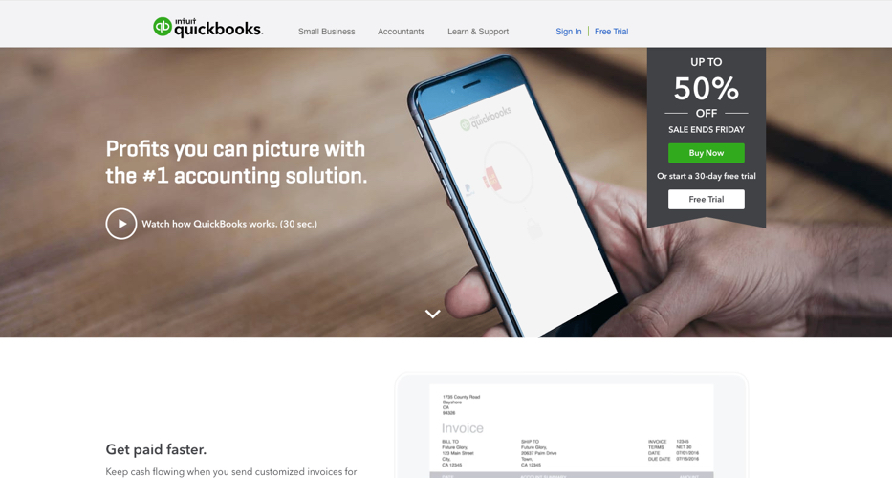Click the green QuickBooks logo icon
This screenshot has width=892, height=478.
163,27
